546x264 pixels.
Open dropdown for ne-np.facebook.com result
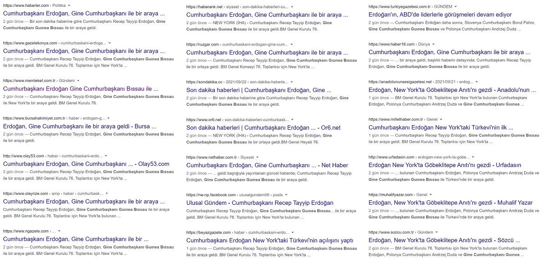tap(286, 195)
